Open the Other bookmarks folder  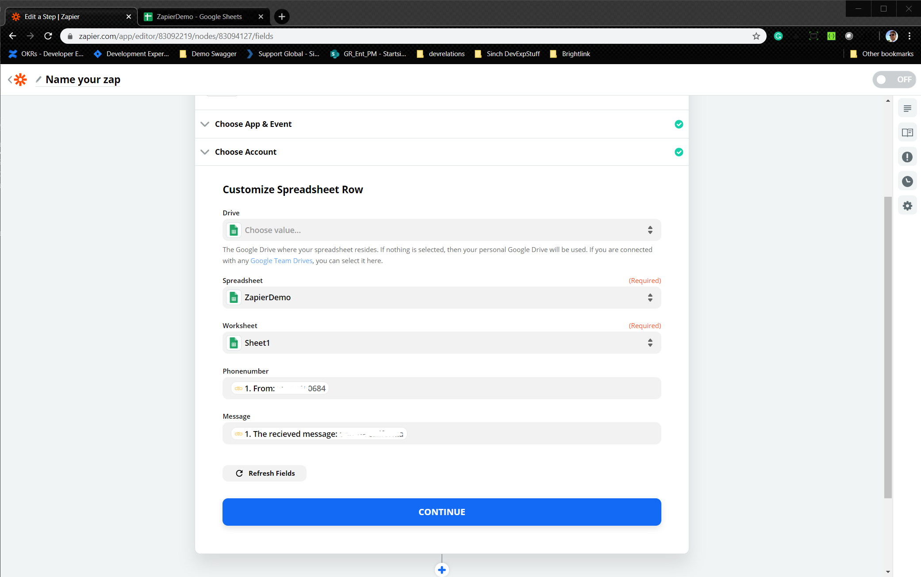click(882, 54)
